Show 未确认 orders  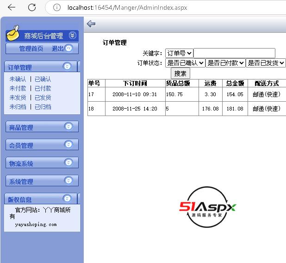click(18, 79)
